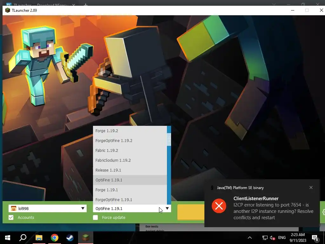Select ForgeOptiFine 1.19.2 from version list
The image size is (325, 244).
pyautogui.click(x=130, y=141)
